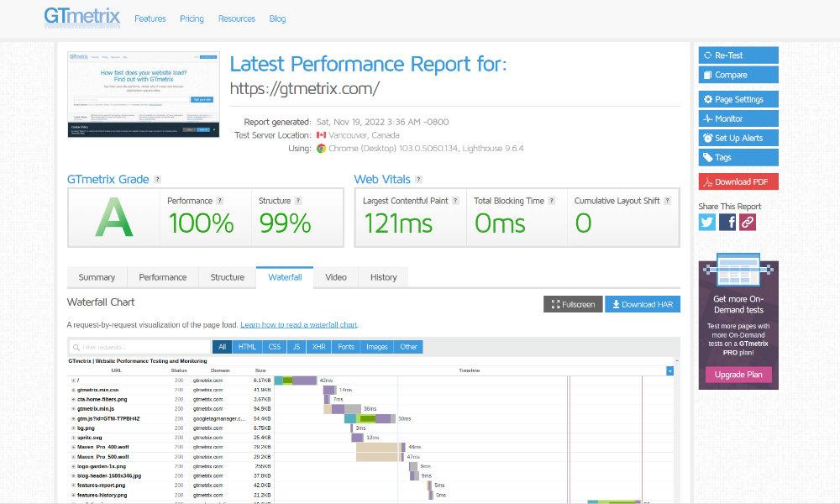Expand gtmetrix.min.js request row
This screenshot has height=504, width=840.
coord(73,409)
